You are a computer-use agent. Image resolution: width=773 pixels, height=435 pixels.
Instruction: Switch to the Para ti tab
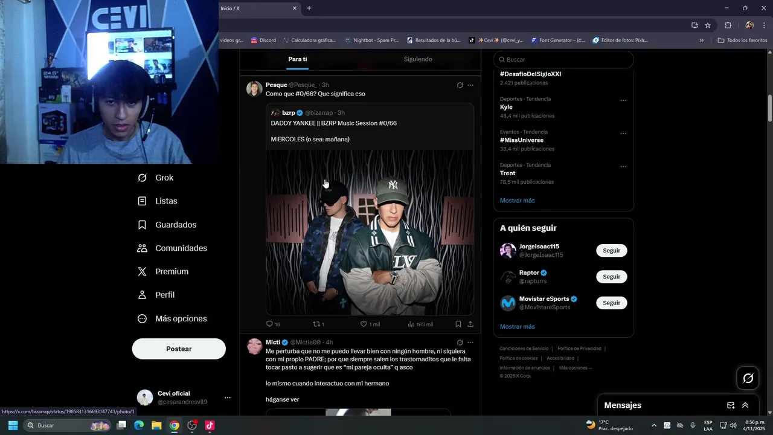298,59
